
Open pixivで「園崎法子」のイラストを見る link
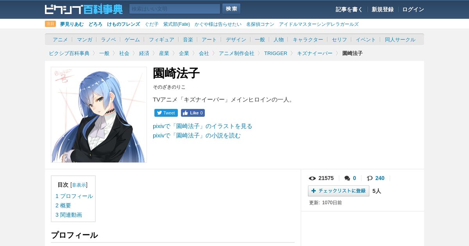click(202, 126)
